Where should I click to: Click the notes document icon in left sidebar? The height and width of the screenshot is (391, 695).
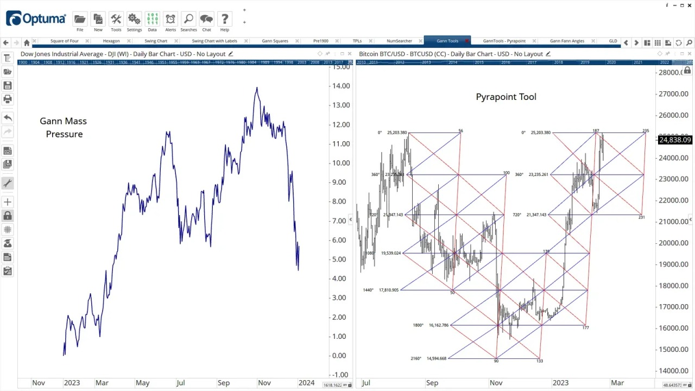[8, 257]
